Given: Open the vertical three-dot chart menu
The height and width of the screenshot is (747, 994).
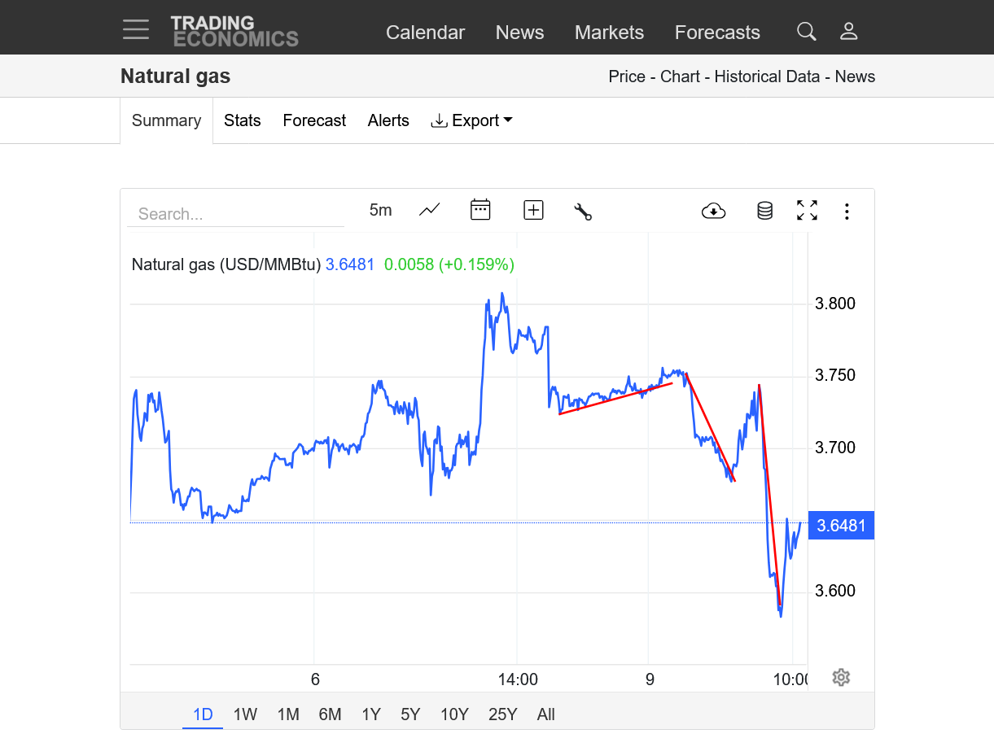Looking at the screenshot, I should click(x=847, y=212).
